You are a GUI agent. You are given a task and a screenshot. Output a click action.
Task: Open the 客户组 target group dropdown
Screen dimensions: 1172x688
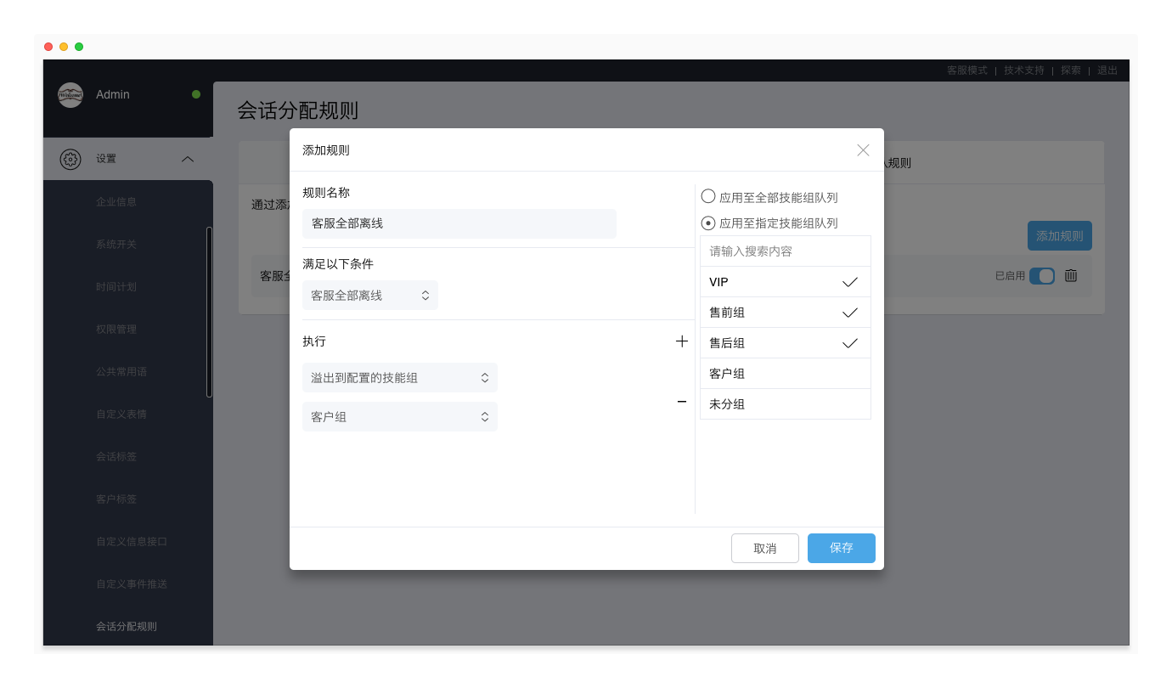coord(399,417)
